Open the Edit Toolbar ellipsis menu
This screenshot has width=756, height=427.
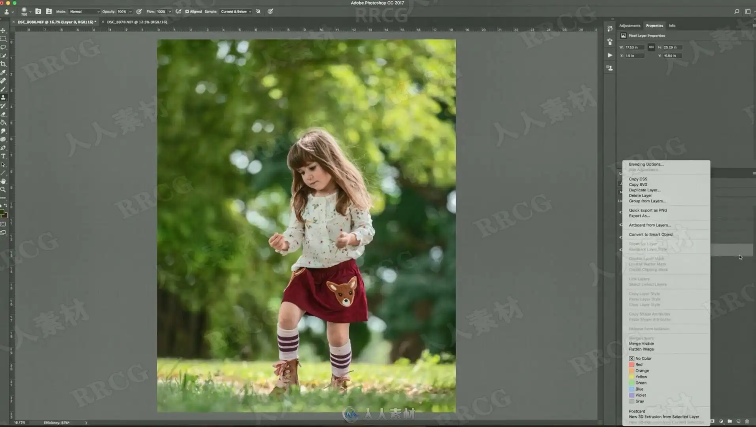pos(3,198)
